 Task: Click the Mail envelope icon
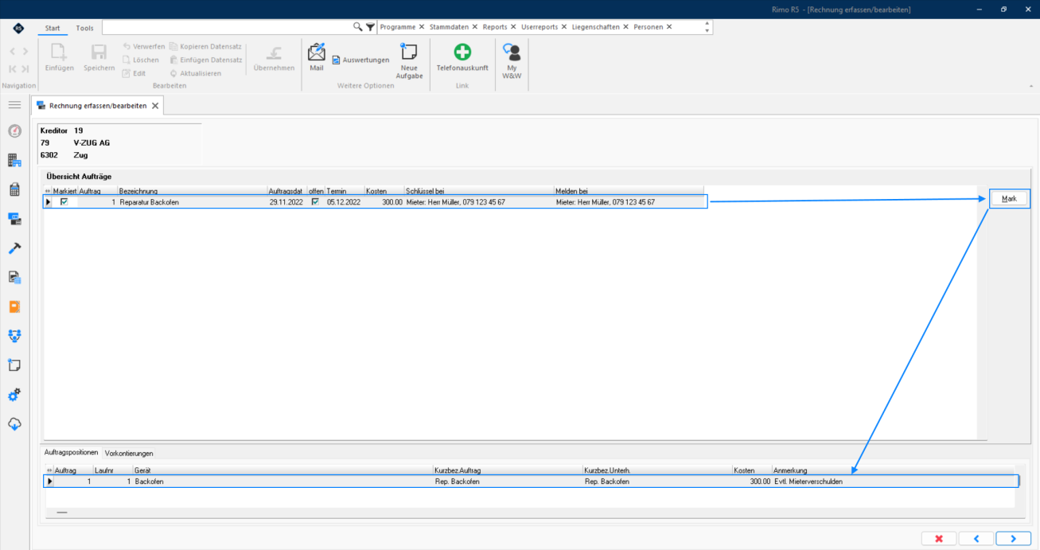(x=317, y=53)
